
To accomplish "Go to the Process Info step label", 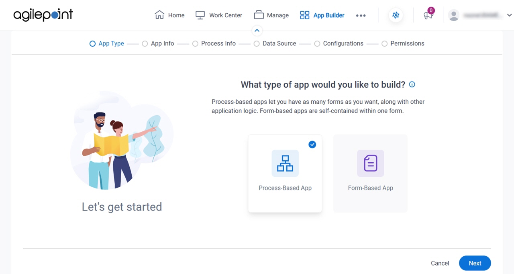I will (x=218, y=43).
